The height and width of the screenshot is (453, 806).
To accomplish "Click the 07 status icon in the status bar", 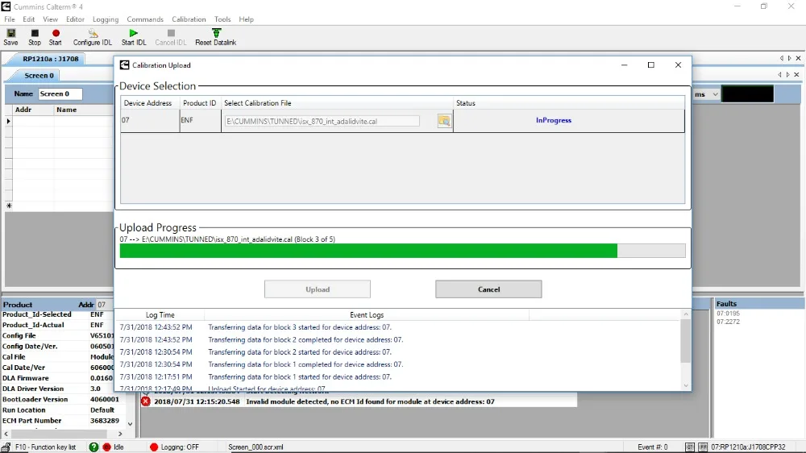I will (x=690, y=447).
